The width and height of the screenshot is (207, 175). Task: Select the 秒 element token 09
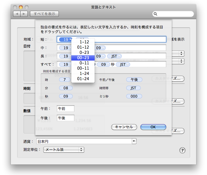click(66, 96)
